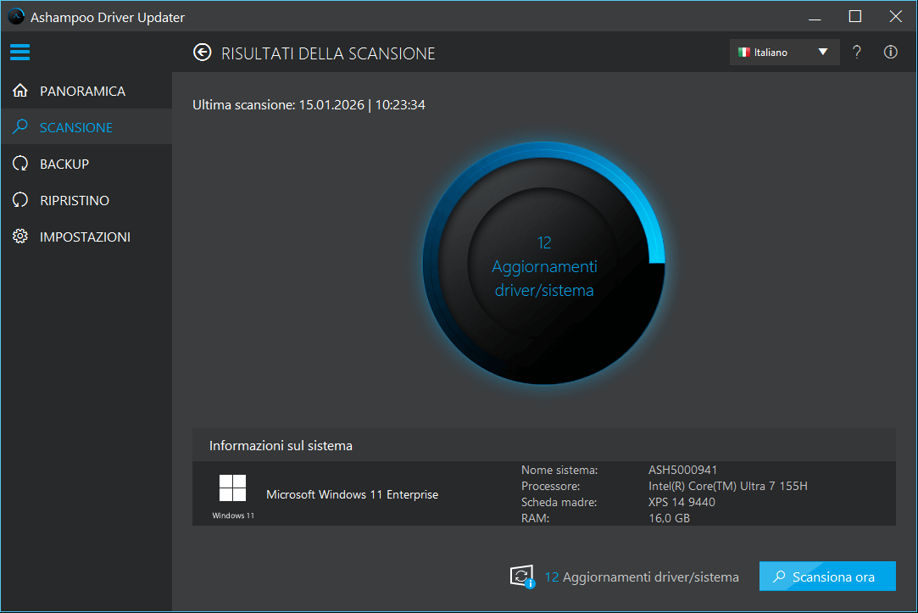
Task: Select the SCANSIONE sidebar item
Action: point(76,127)
